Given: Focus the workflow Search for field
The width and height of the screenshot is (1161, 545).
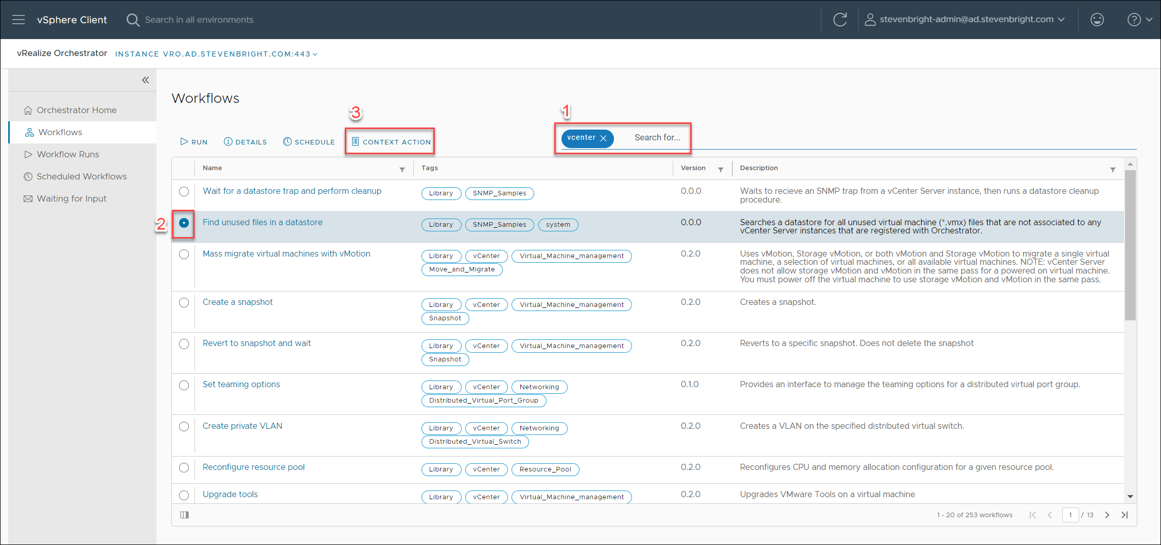Looking at the screenshot, I should pos(657,138).
